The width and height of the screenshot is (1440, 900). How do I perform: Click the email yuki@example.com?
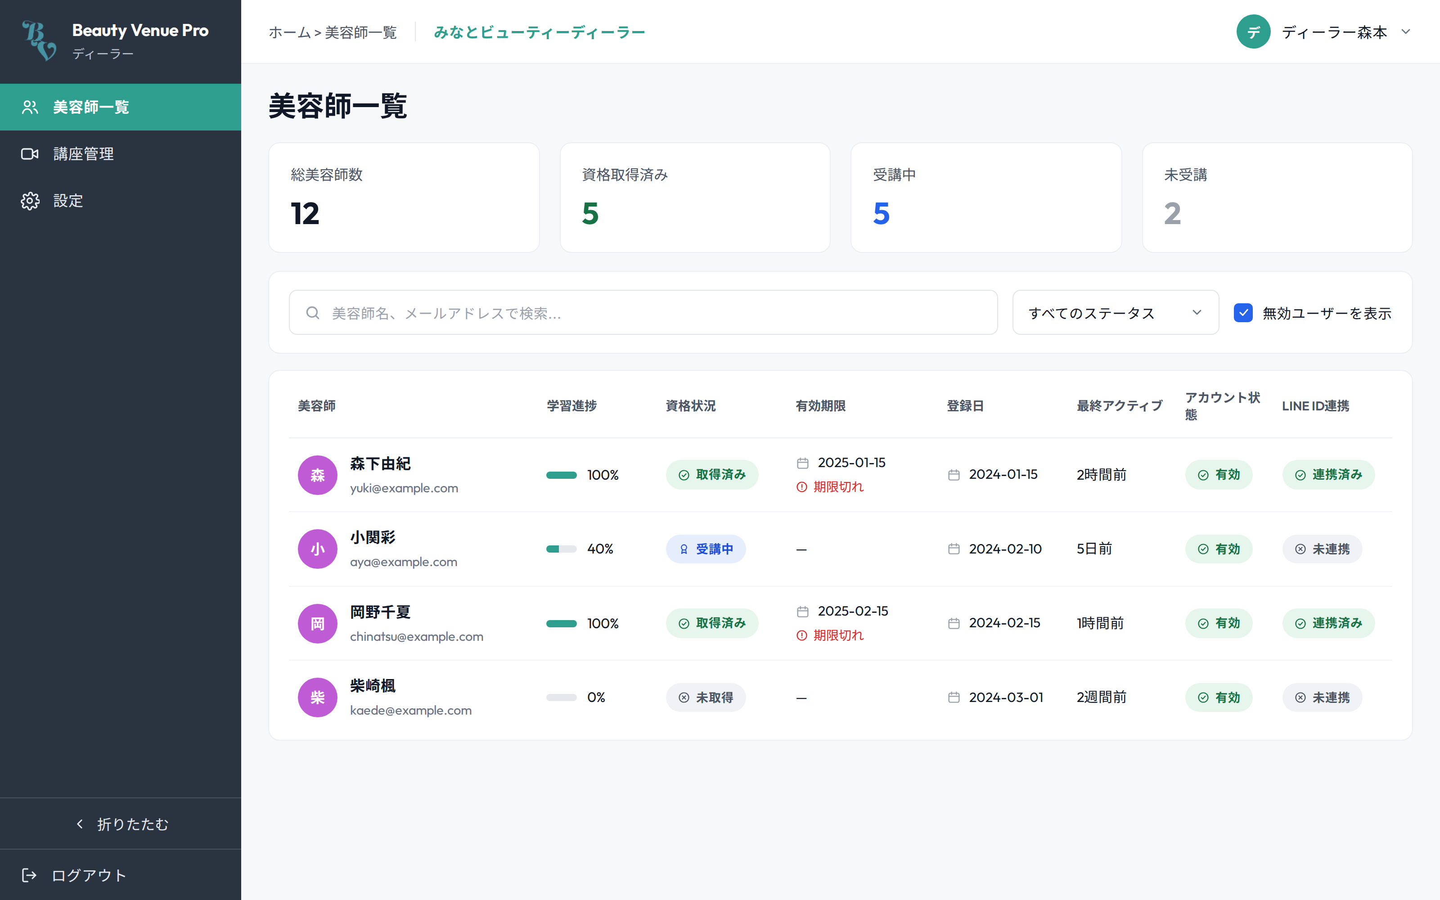tap(404, 488)
